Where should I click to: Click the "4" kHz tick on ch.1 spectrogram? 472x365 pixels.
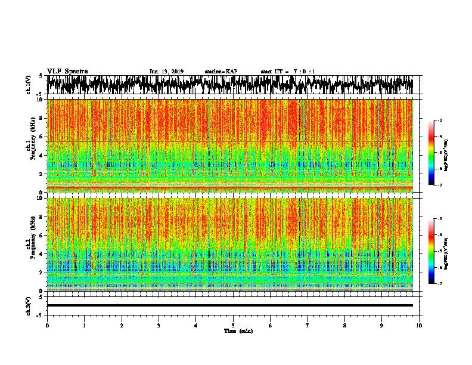41,156
